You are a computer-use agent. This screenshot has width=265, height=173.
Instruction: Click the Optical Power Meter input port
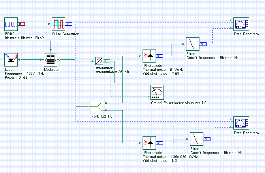[148, 97]
